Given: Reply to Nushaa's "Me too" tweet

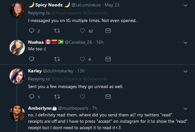Looking at the screenshot, I should (32, 59).
